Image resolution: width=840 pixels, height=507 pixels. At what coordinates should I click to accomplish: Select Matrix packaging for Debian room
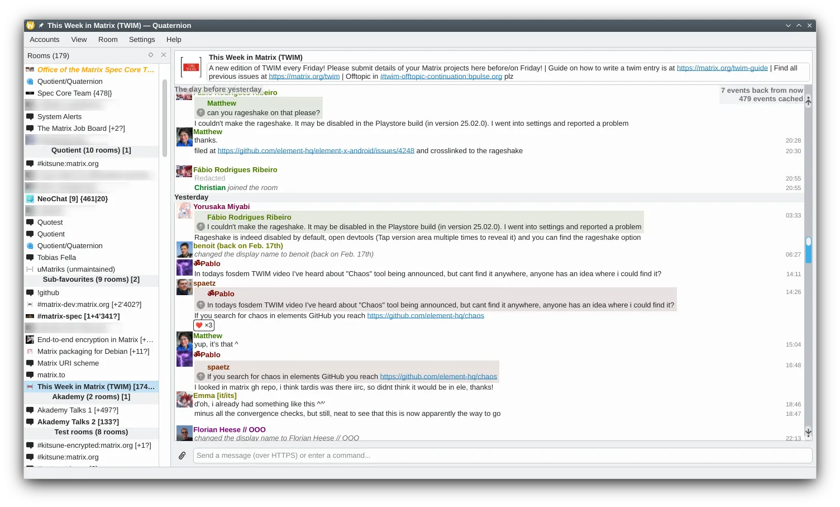92,352
